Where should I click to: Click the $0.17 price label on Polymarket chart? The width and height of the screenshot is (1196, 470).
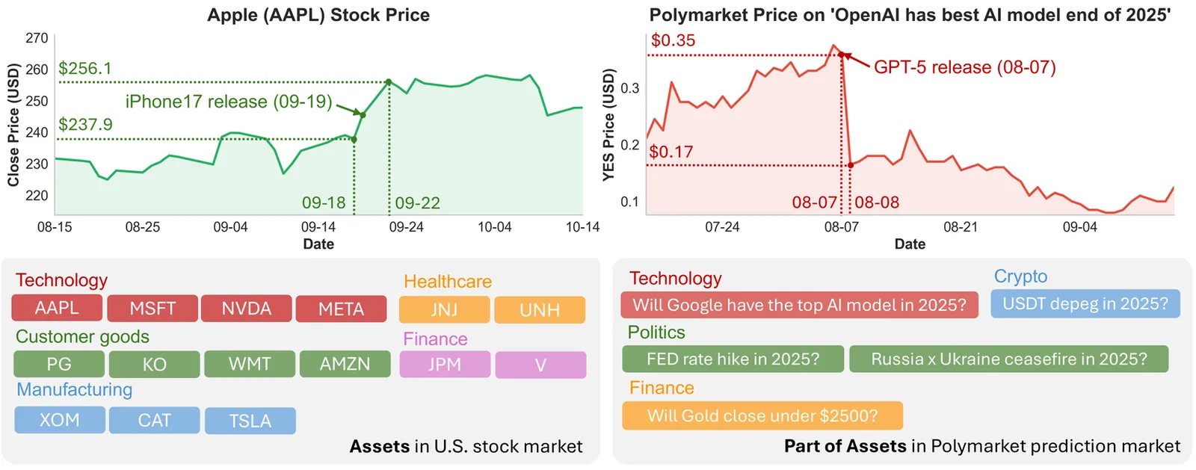(x=671, y=152)
